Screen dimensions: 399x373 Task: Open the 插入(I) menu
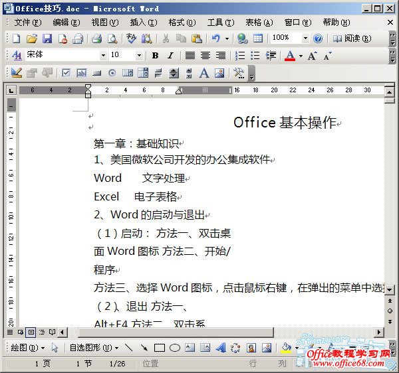(x=143, y=23)
